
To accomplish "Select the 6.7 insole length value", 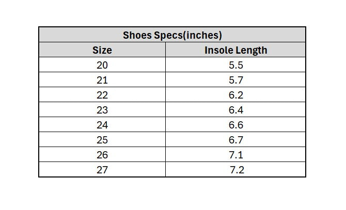I will tap(236, 140).
